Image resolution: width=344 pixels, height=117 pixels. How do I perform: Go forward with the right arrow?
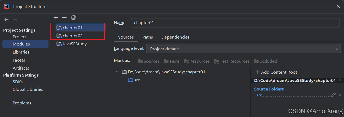click(15, 20)
